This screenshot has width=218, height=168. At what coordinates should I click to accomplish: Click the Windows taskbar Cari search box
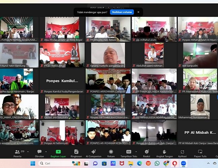click(57, 163)
